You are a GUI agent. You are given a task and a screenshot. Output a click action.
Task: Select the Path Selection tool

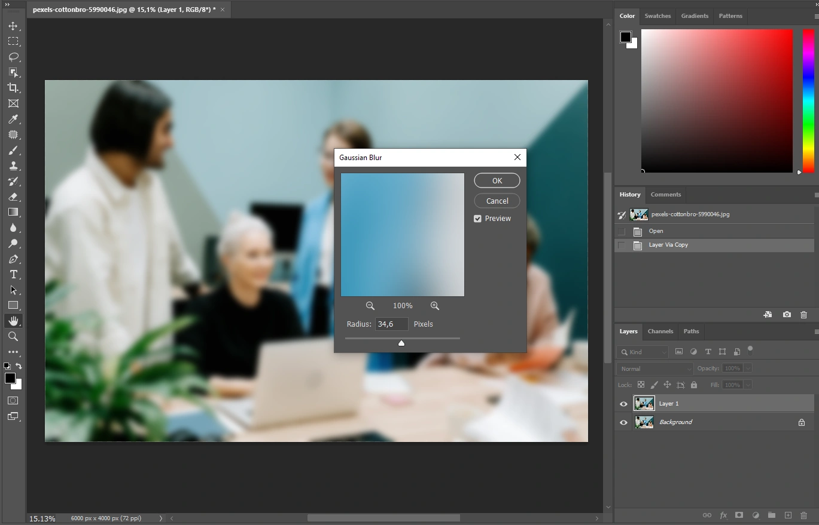point(13,290)
